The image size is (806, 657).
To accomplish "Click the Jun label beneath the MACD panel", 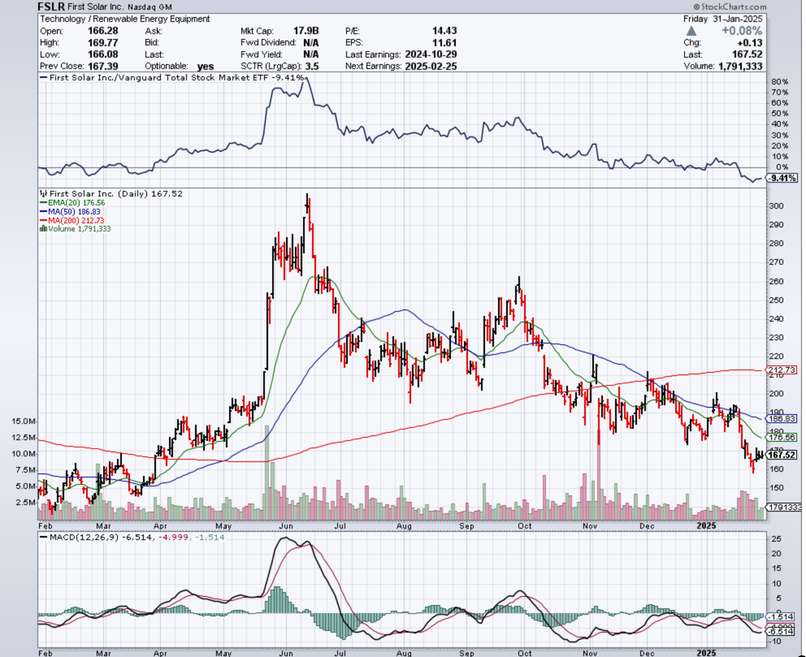I will tap(286, 653).
